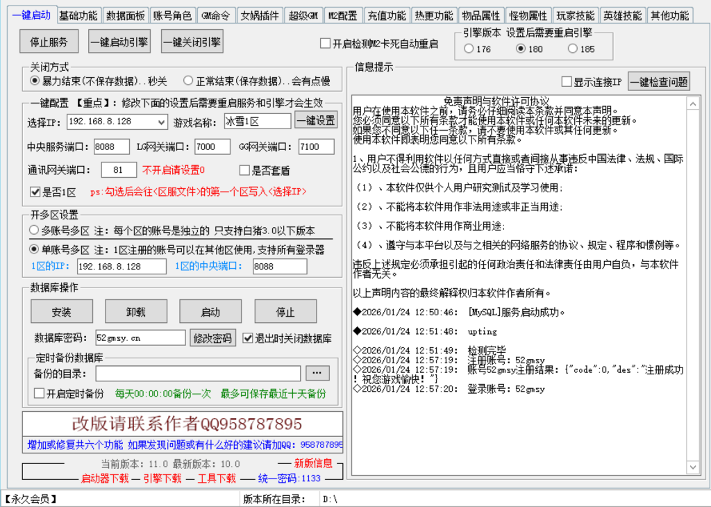
Task: Click the 停止服务 button
Action: tap(48, 42)
